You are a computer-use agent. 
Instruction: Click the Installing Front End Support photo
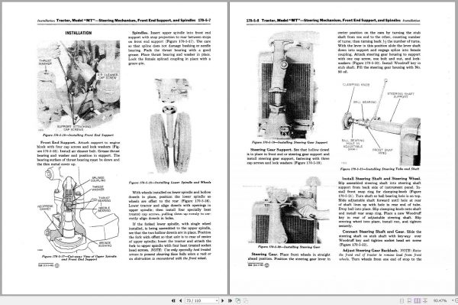79,86
